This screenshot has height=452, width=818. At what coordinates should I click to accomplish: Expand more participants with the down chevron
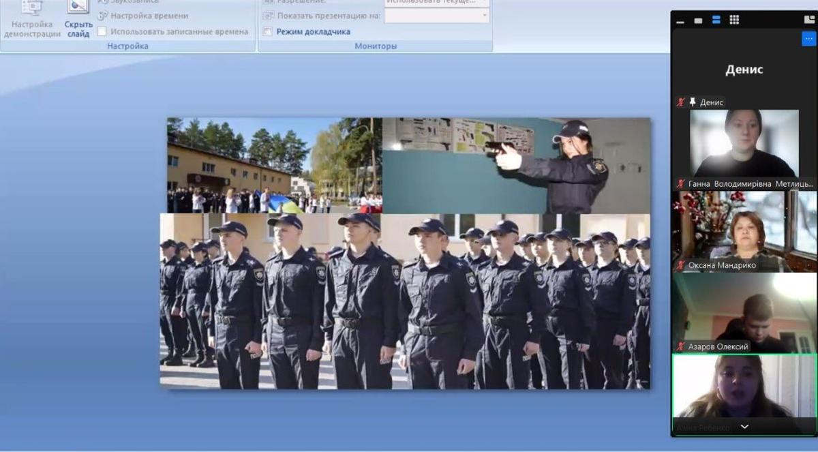(744, 427)
